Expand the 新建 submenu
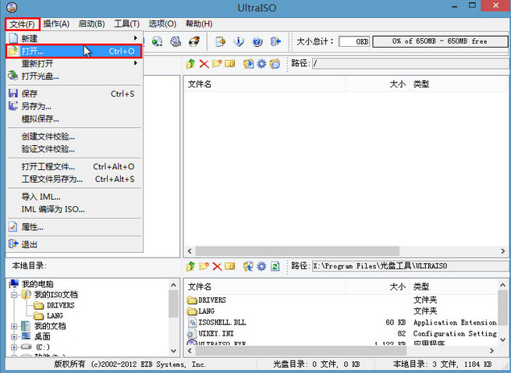511x373 pixels. (x=74, y=38)
